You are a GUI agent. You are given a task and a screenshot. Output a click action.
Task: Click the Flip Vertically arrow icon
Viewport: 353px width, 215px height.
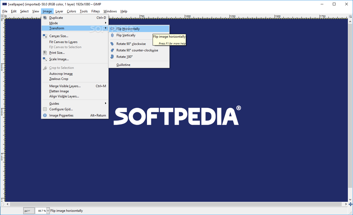pos(112,35)
